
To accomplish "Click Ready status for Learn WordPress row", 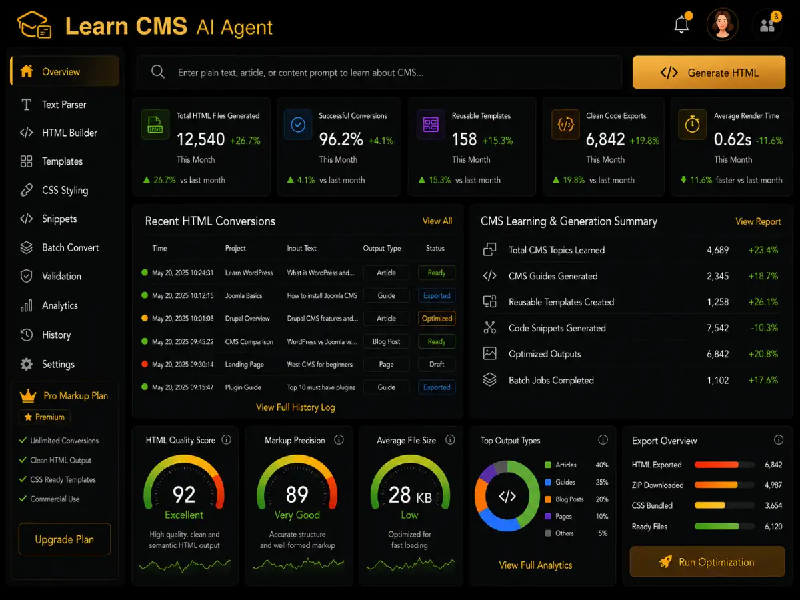I will [x=437, y=273].
